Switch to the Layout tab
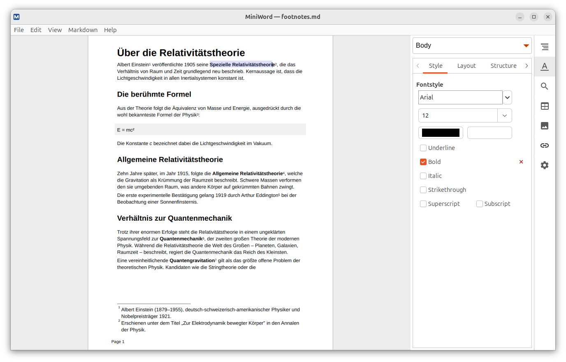This screenshot has height=362, width=566. pos(466,66)
